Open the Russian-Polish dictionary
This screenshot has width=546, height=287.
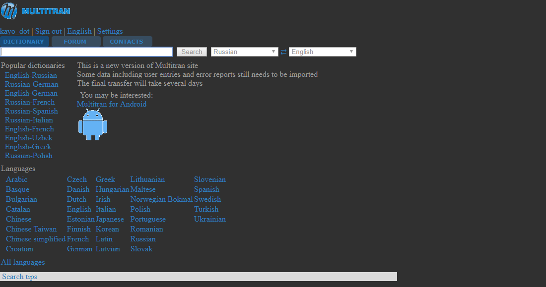click(29, 156)
